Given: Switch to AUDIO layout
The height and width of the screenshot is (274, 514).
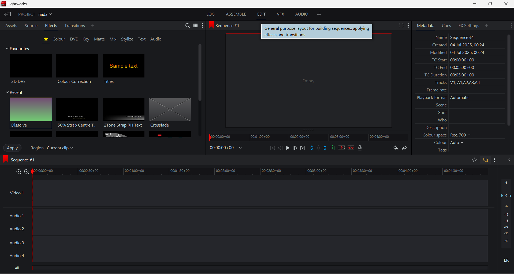Looking at the screenshot, I should click(x=301, y=14).
